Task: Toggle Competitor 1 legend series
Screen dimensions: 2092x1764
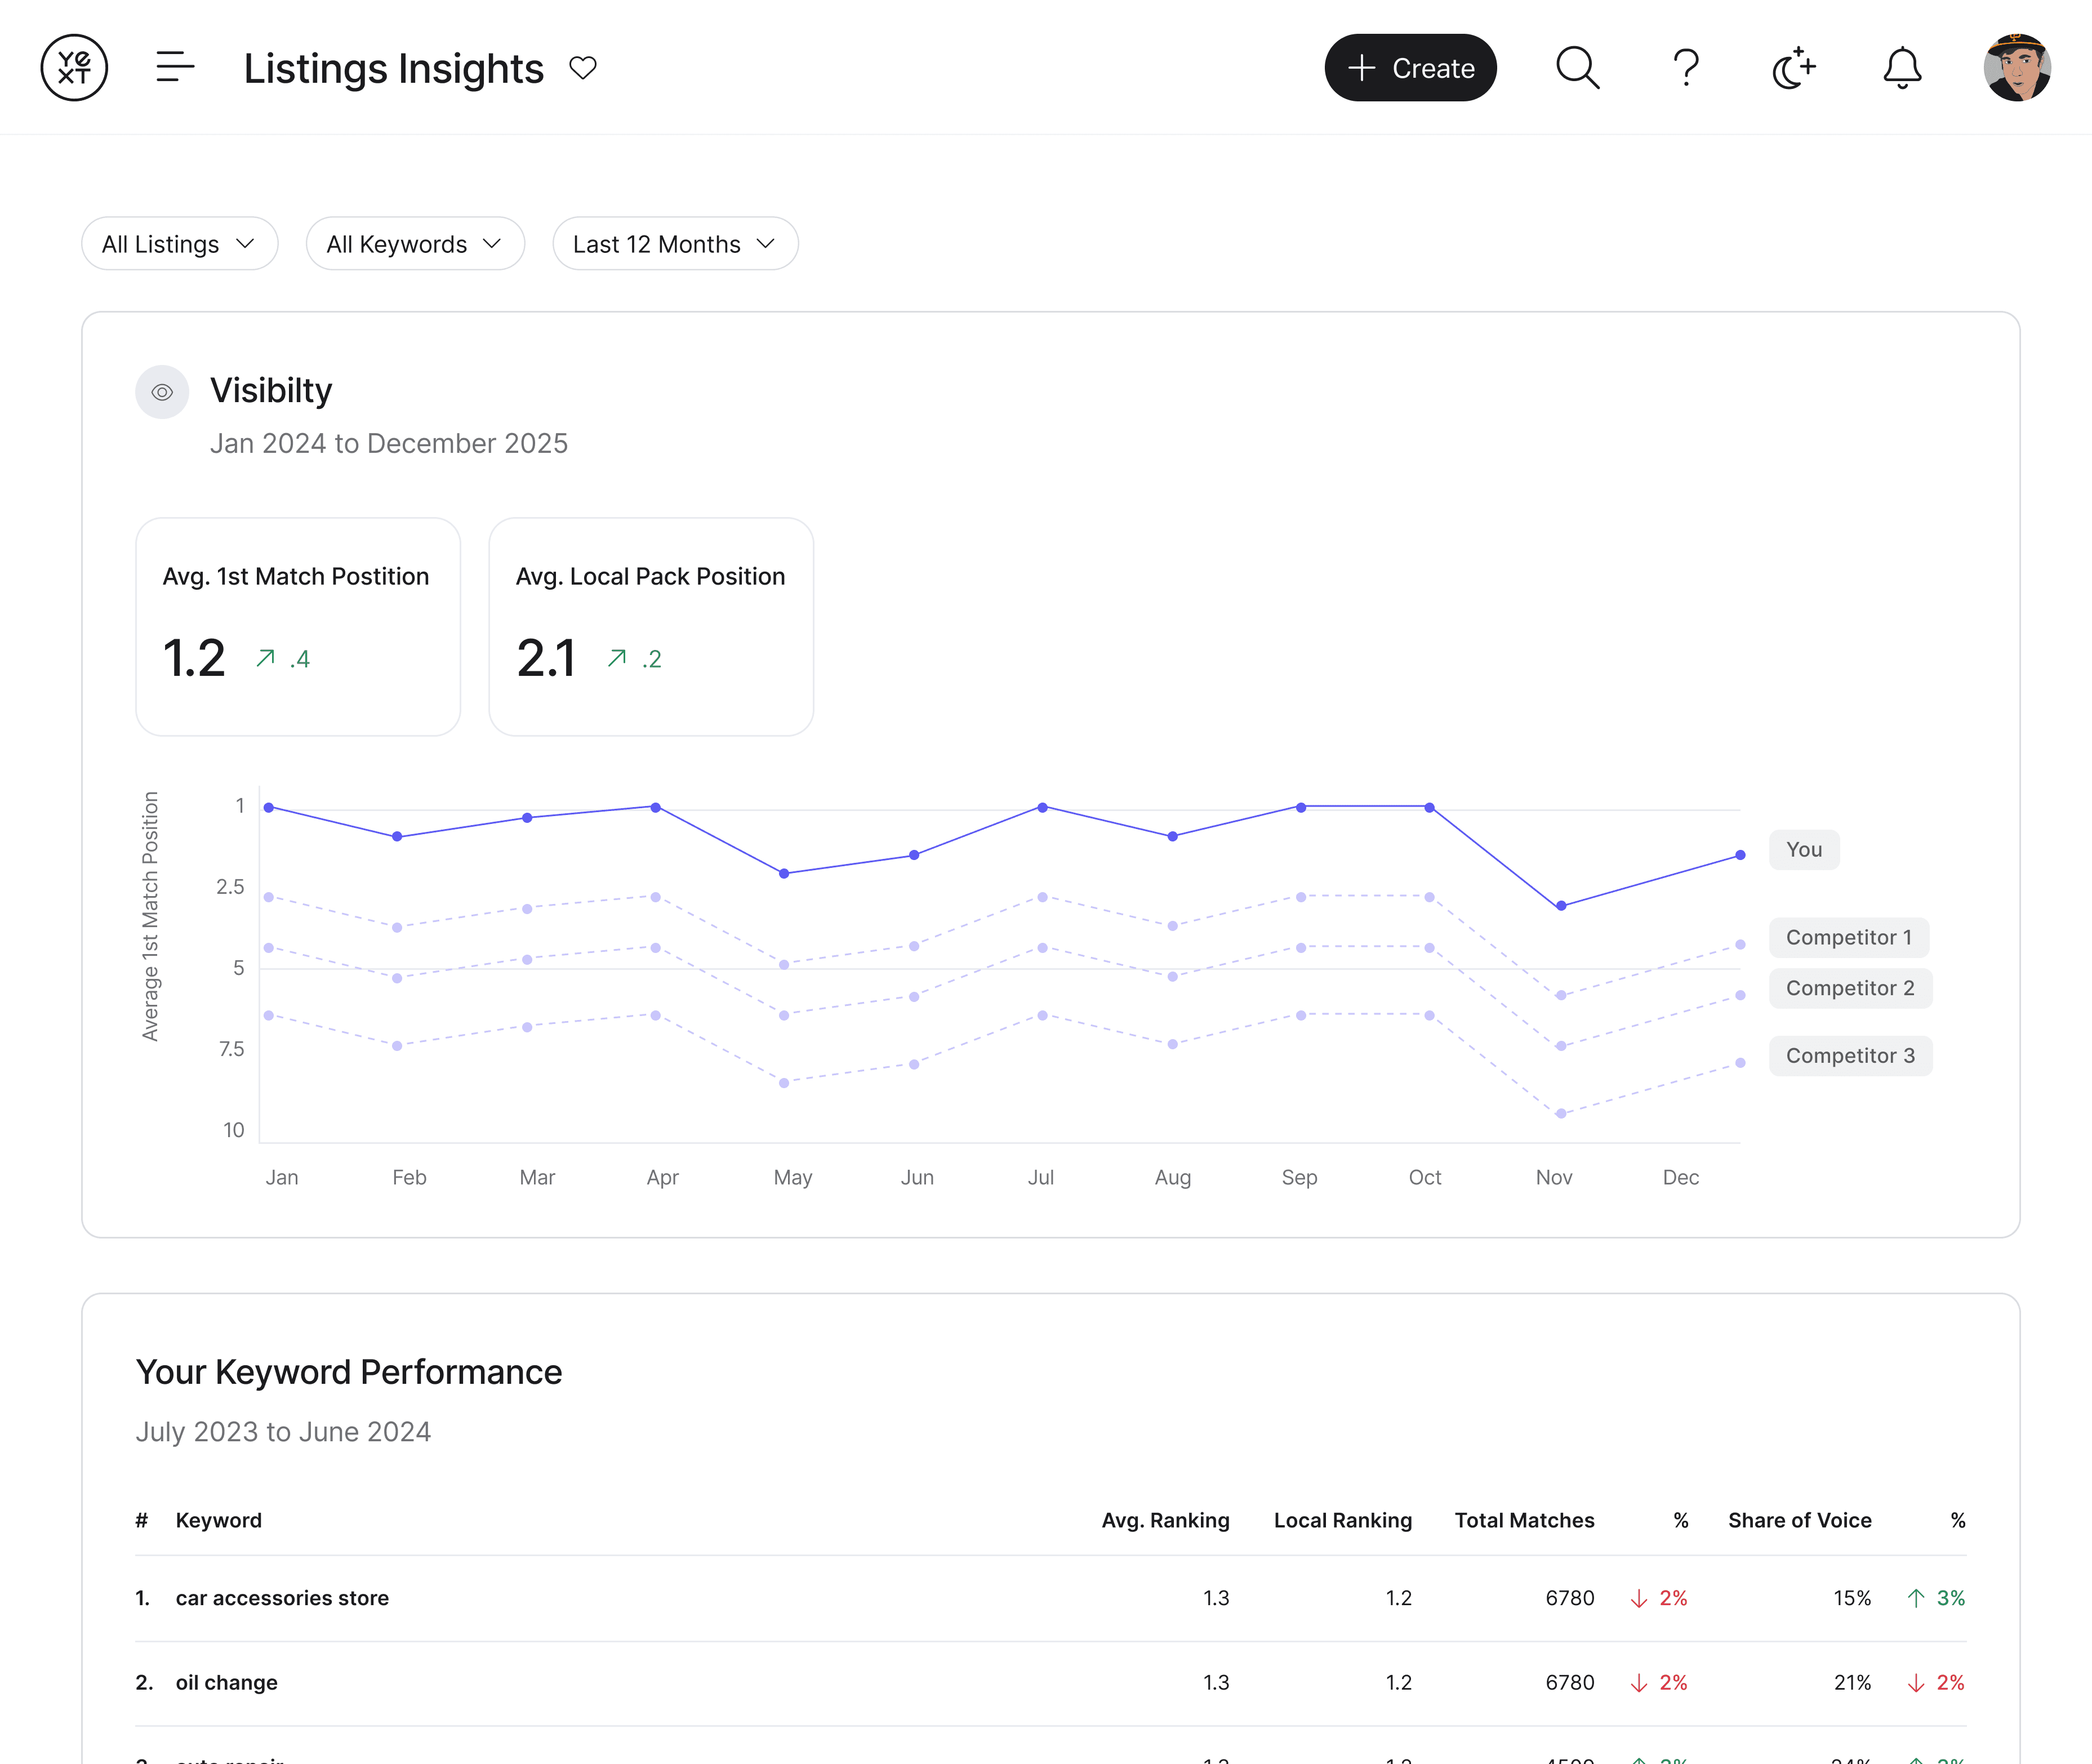Action: tap(1848, 938)
